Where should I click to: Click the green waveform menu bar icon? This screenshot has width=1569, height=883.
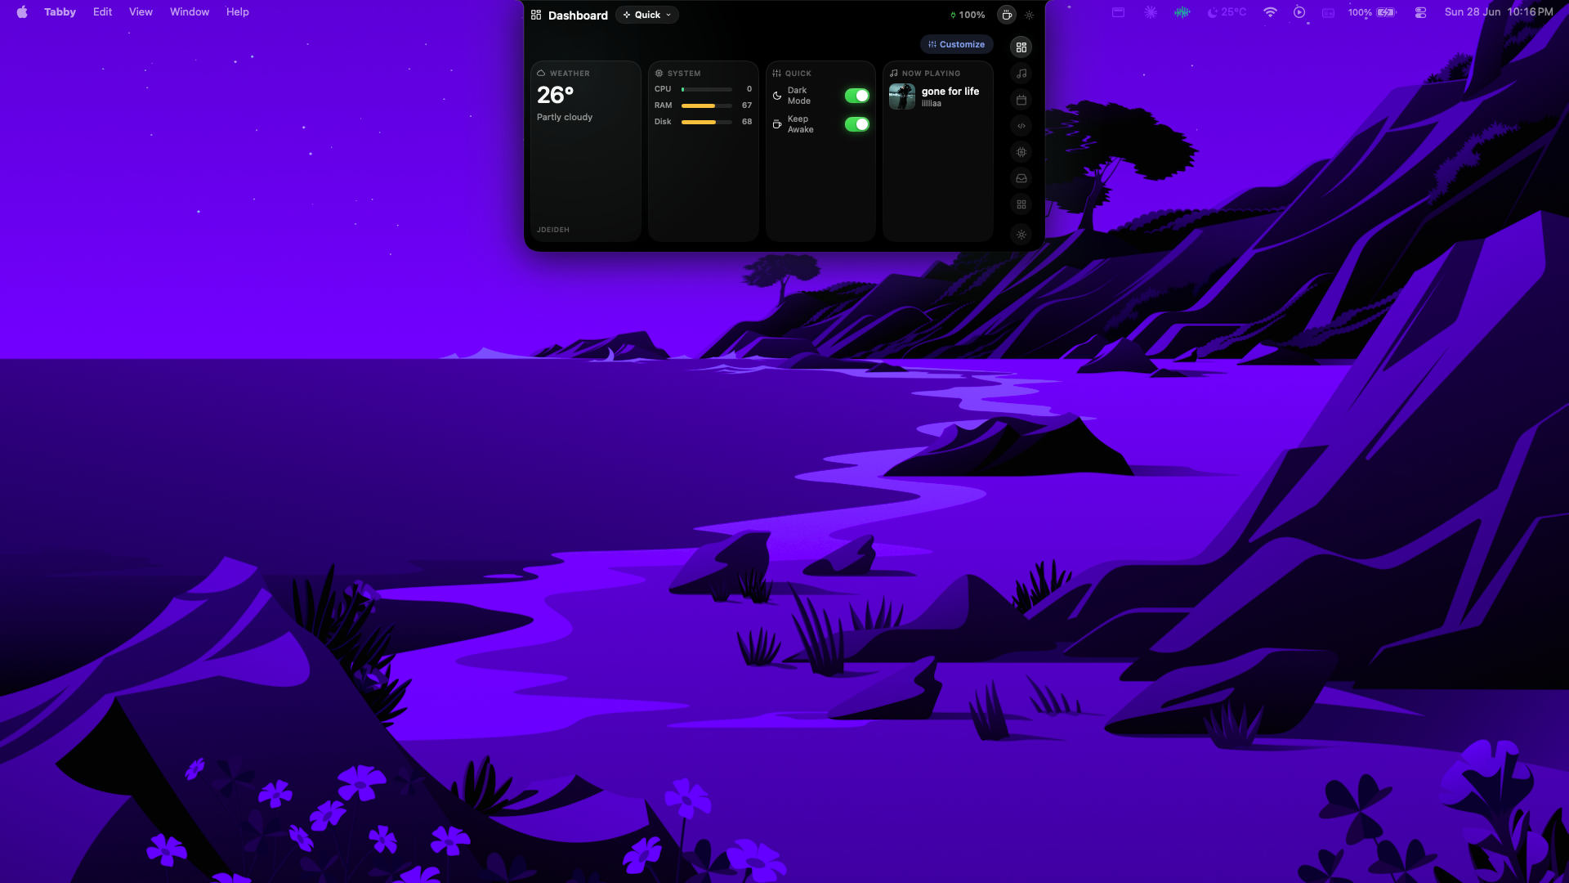pyautogui.click(x=1182, y=12)
